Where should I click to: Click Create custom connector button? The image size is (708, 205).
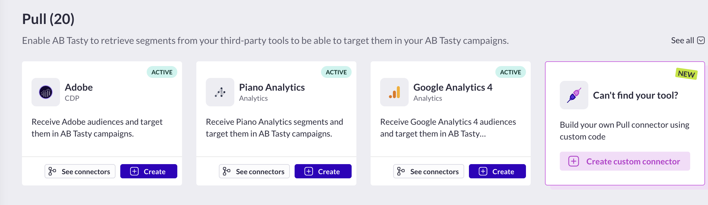625,161
